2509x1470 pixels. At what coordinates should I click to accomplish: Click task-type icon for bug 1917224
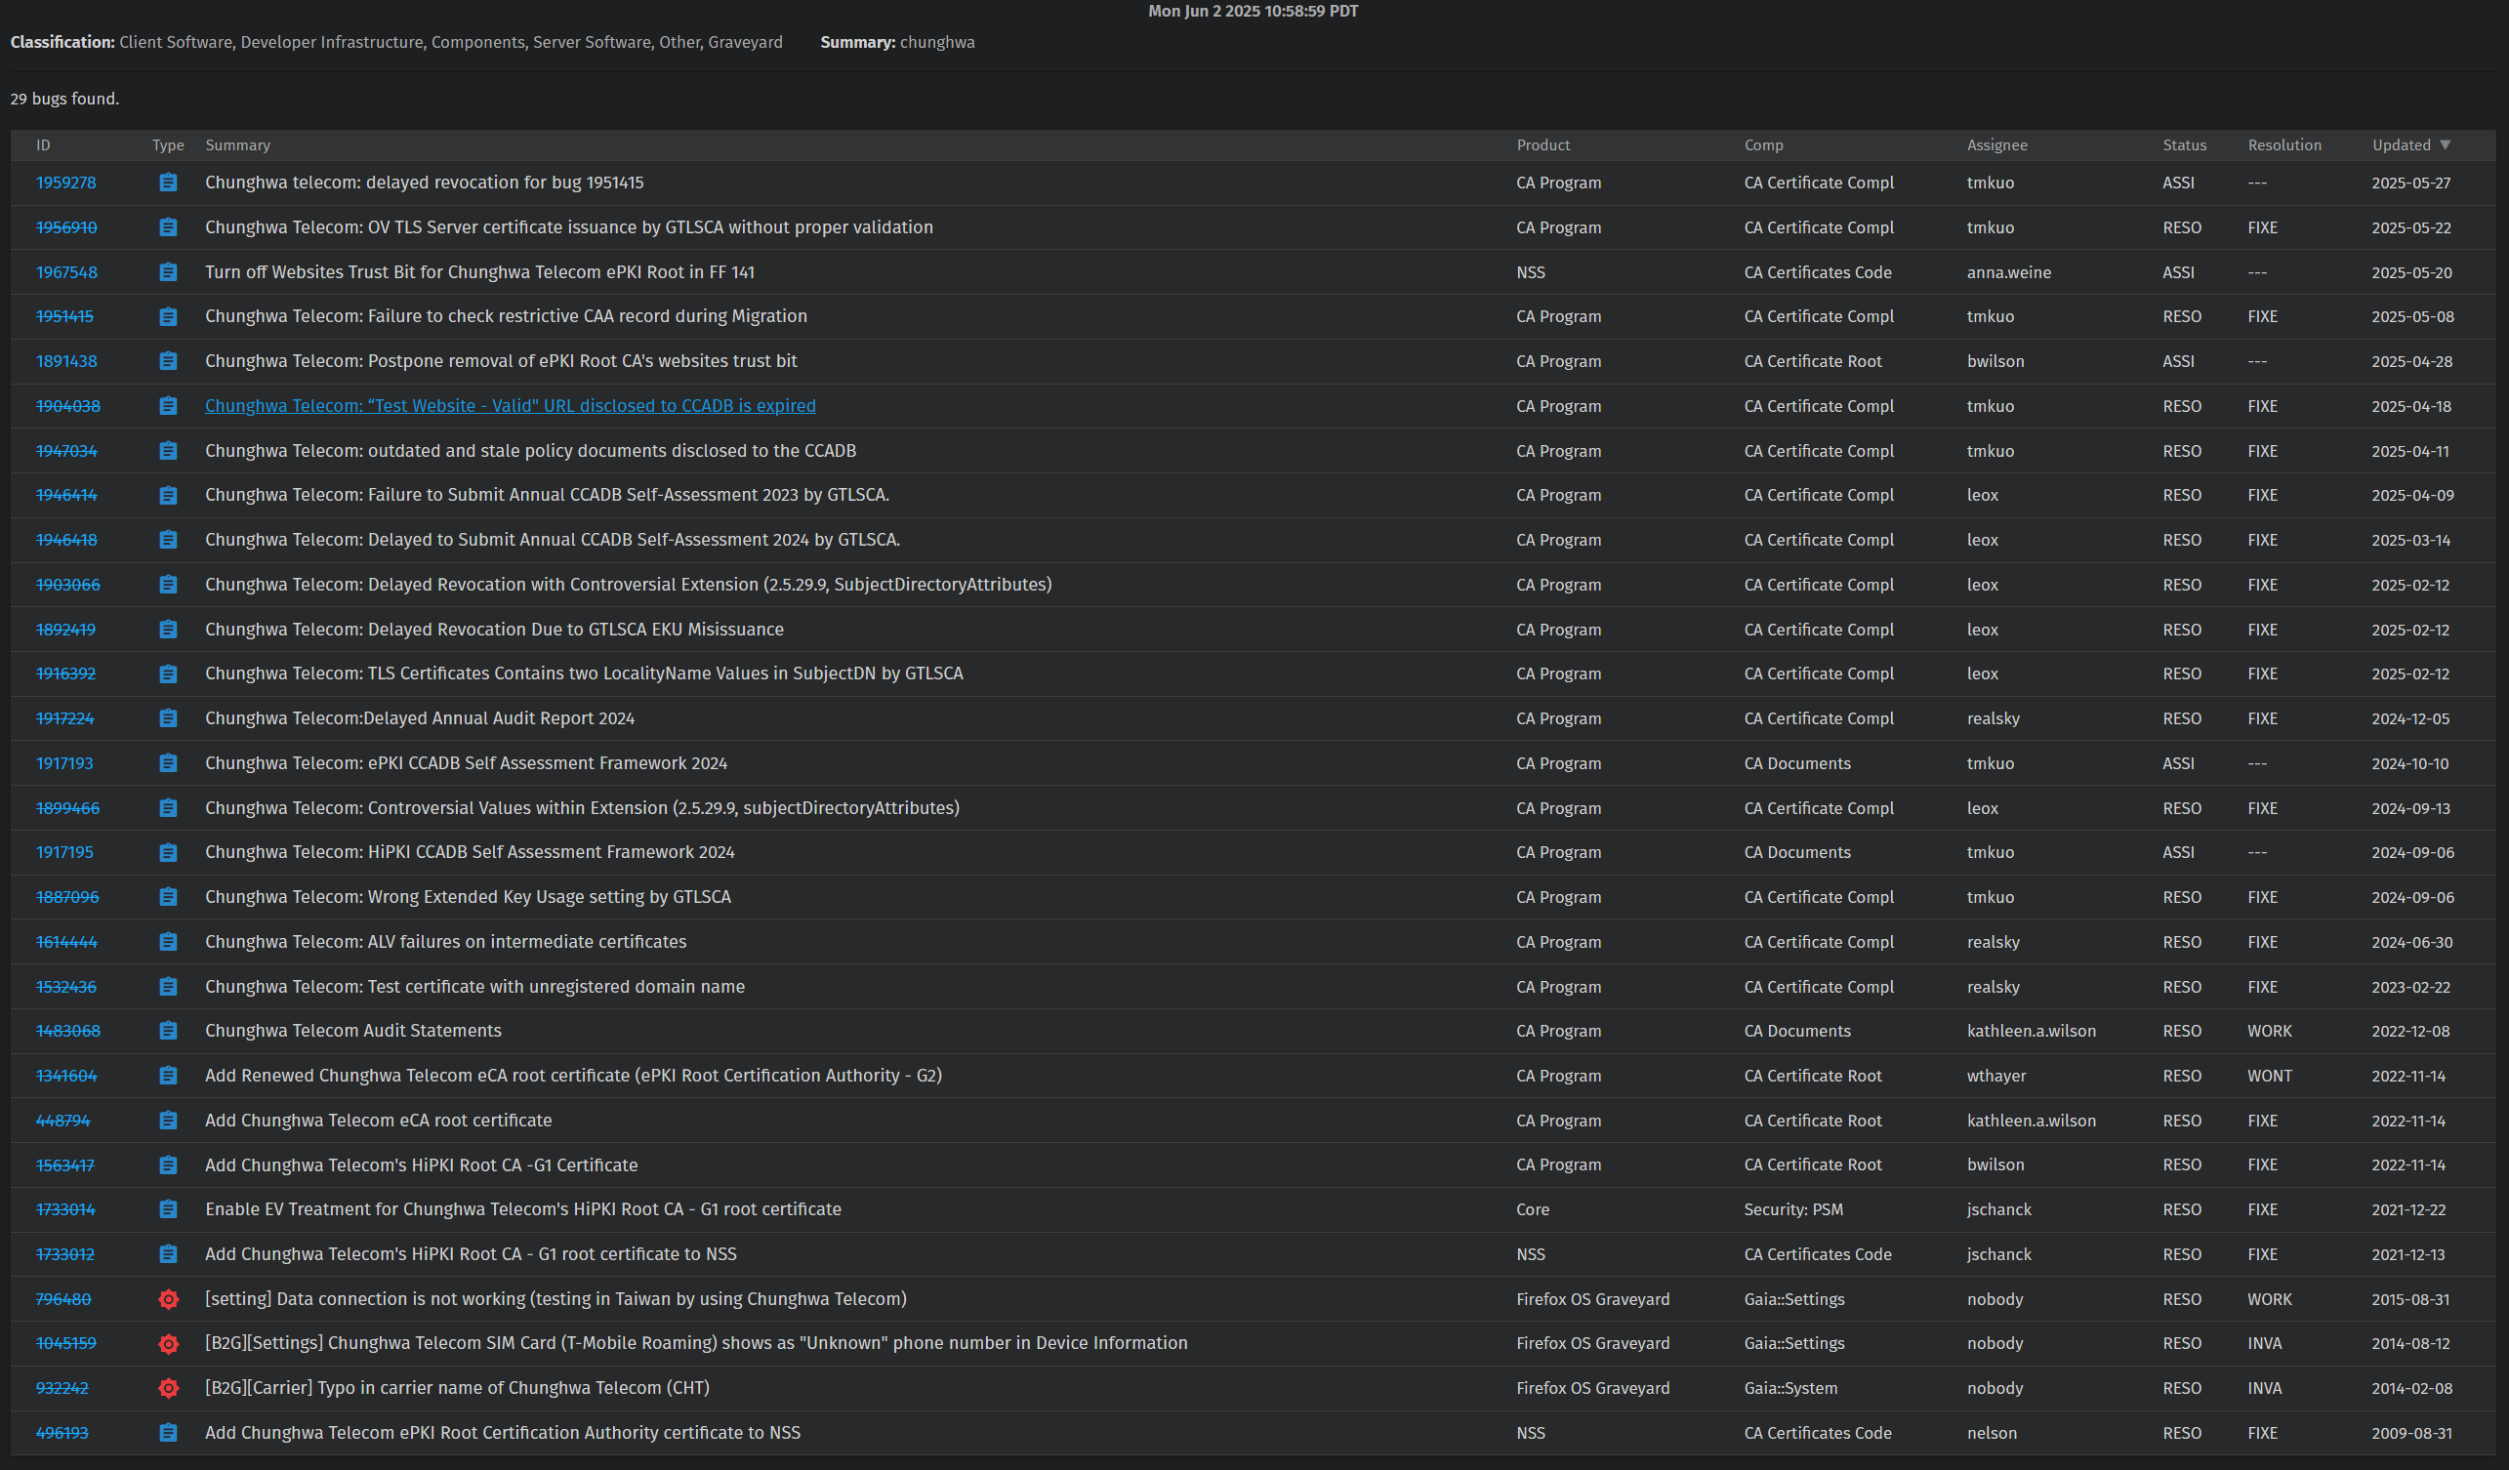click(x=168, y=718)
